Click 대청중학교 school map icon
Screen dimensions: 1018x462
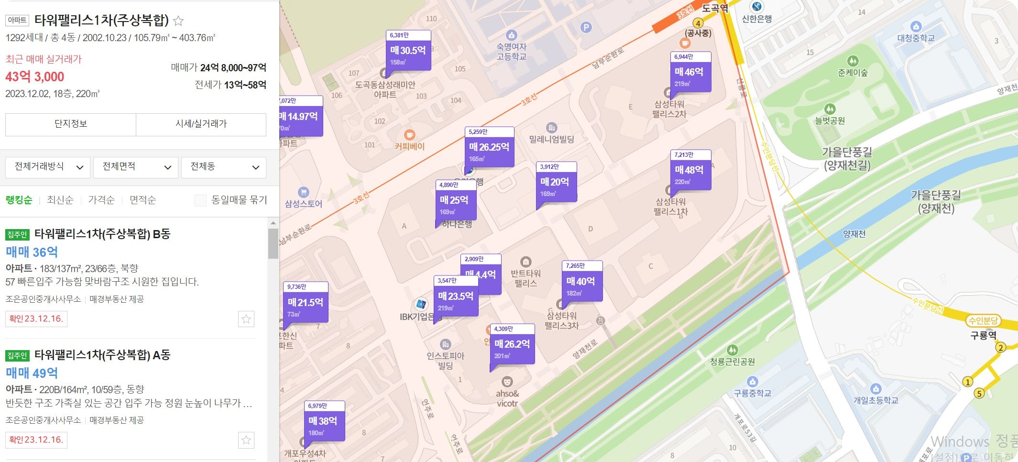pyautogui.click(x=916, y=26)
